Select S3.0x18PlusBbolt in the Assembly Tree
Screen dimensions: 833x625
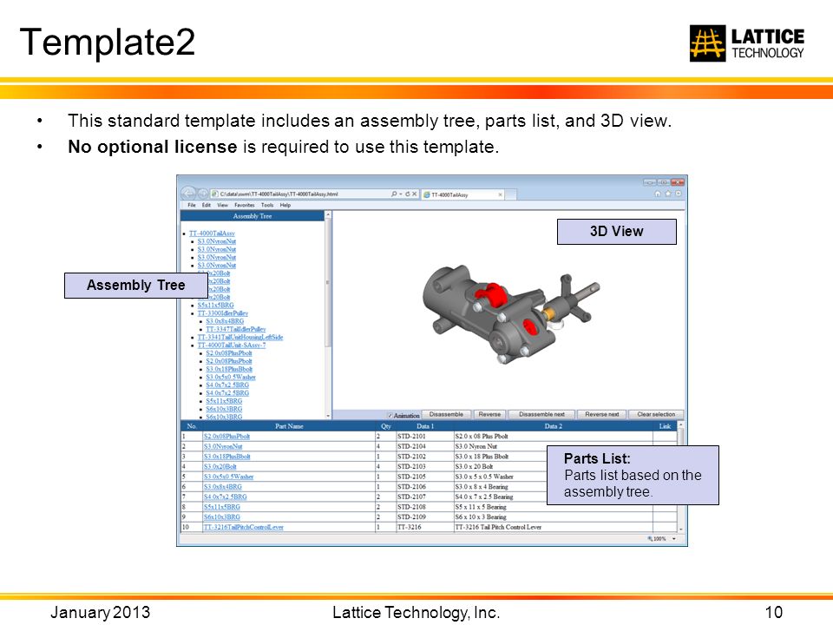[229, 370]
